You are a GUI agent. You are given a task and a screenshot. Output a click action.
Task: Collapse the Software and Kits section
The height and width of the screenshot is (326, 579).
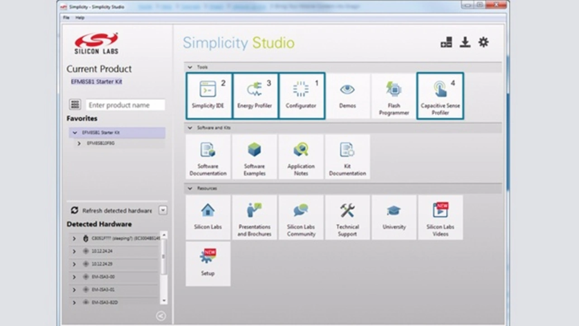pyautogui.click(x=190, y=128)
